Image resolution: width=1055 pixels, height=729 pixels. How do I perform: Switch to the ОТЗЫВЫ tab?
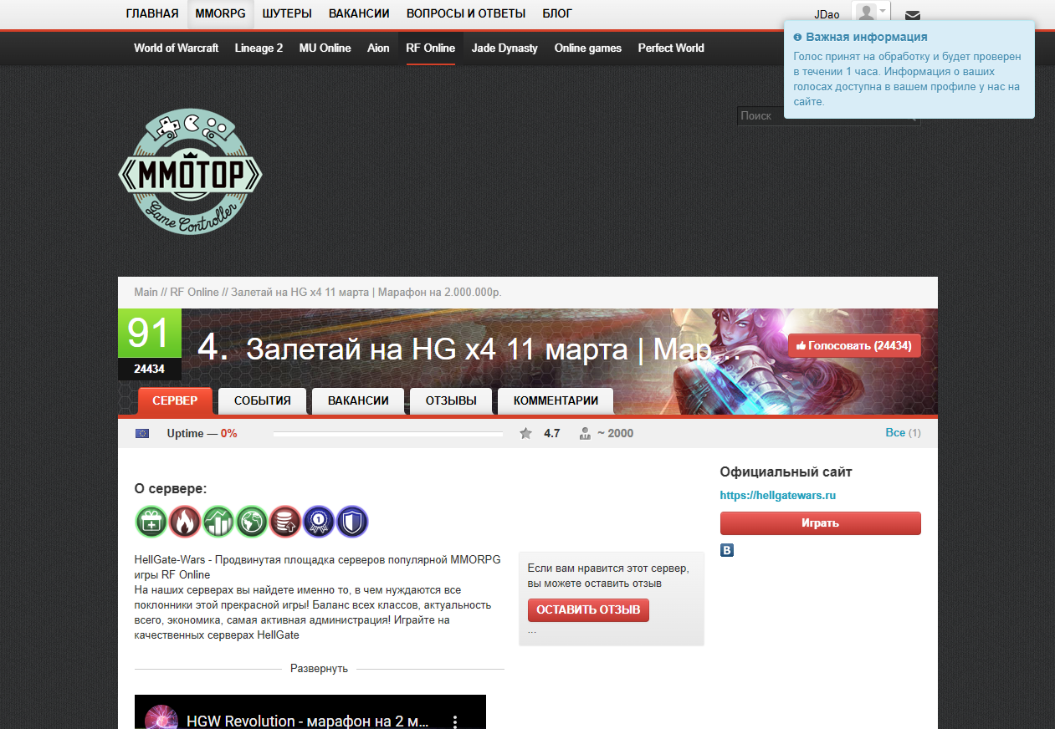click(451, 400)
